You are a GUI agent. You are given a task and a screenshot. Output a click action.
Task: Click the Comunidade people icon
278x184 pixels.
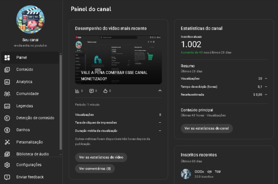7,94
